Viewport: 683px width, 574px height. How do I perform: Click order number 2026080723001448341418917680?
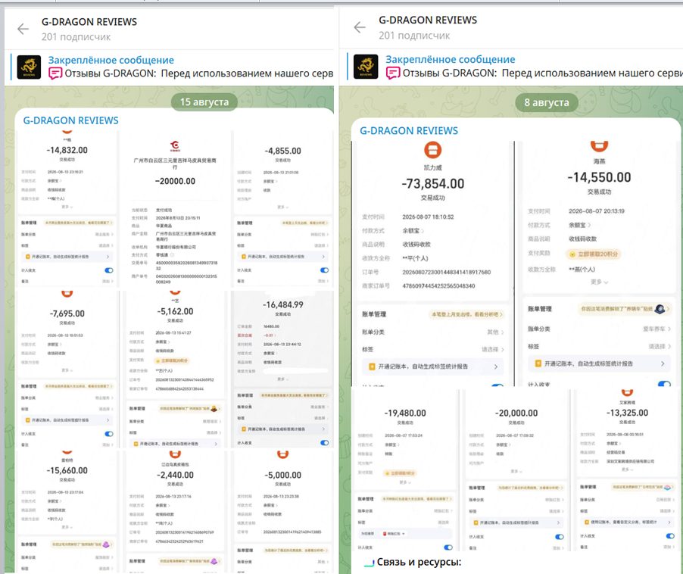[447, 272]
